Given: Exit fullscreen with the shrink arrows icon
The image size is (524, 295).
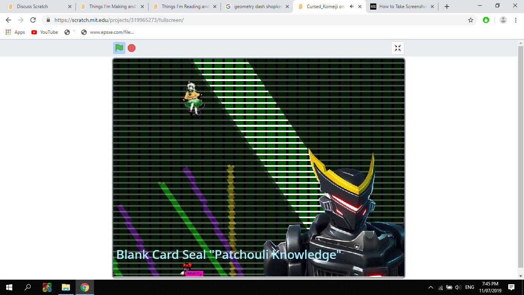Looking at the screenshot, I should [398, 48].
